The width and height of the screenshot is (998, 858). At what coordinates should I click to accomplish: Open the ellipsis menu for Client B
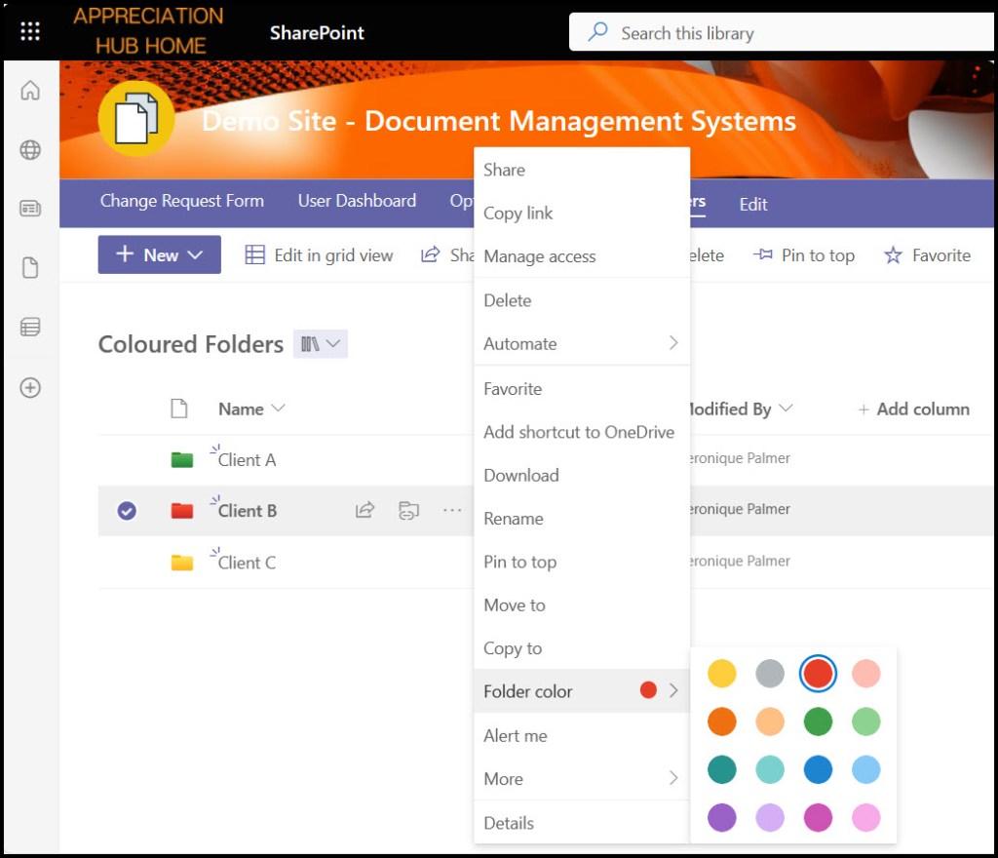coord(450,510)
